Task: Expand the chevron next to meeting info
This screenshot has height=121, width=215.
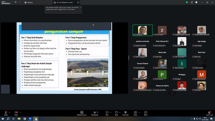Action: tap(19, 2)
